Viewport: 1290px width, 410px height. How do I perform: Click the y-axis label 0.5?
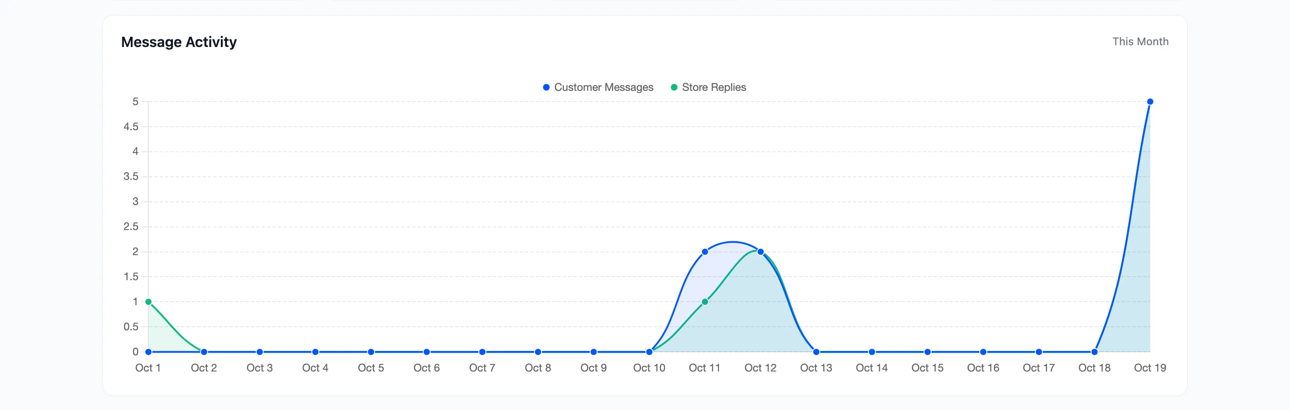(131, 327)
